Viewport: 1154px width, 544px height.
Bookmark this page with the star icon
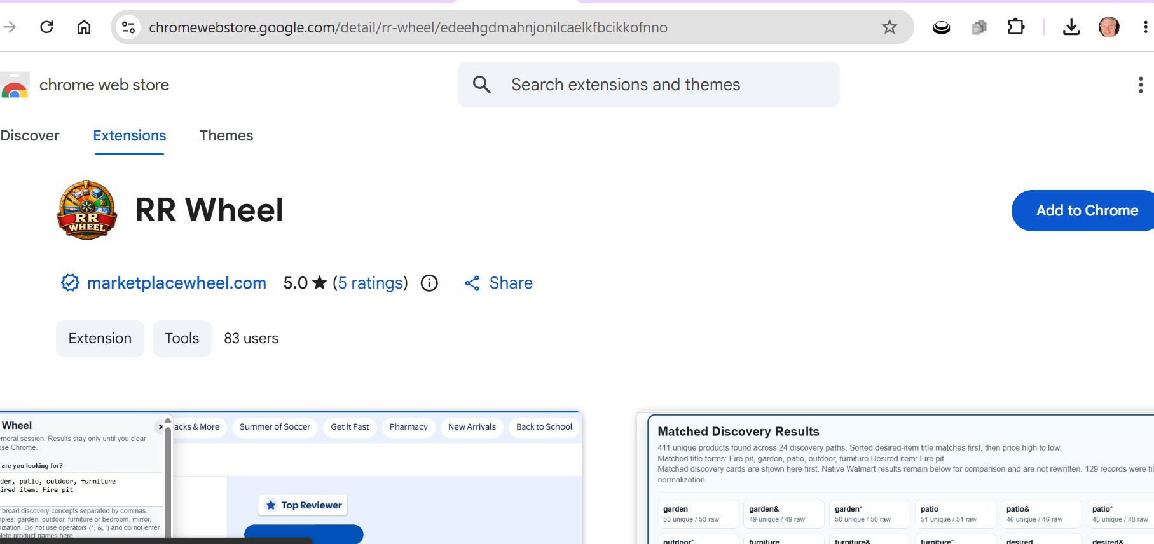[890, 27]
